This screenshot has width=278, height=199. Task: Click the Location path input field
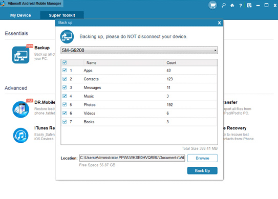coord(132,158)
